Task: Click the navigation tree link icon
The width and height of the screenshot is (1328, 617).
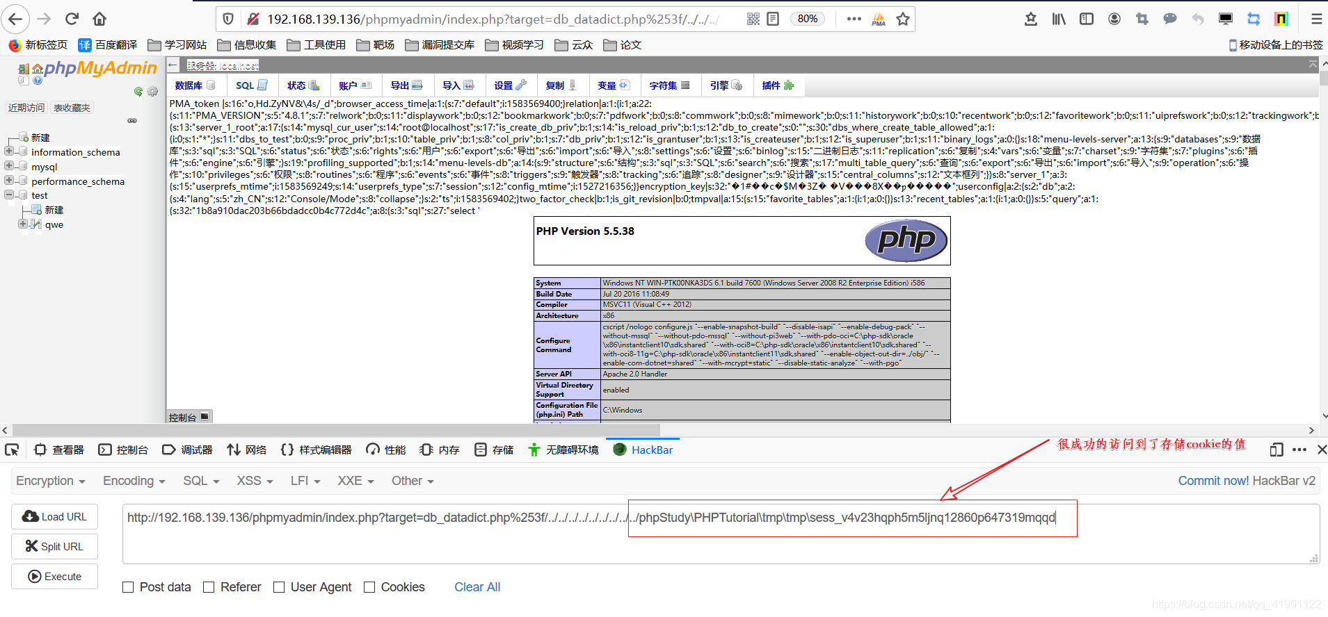Action: 132,120
